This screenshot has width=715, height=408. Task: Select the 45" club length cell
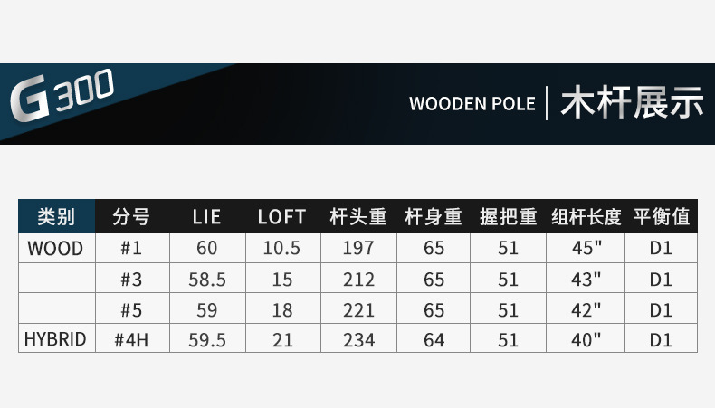586,248
